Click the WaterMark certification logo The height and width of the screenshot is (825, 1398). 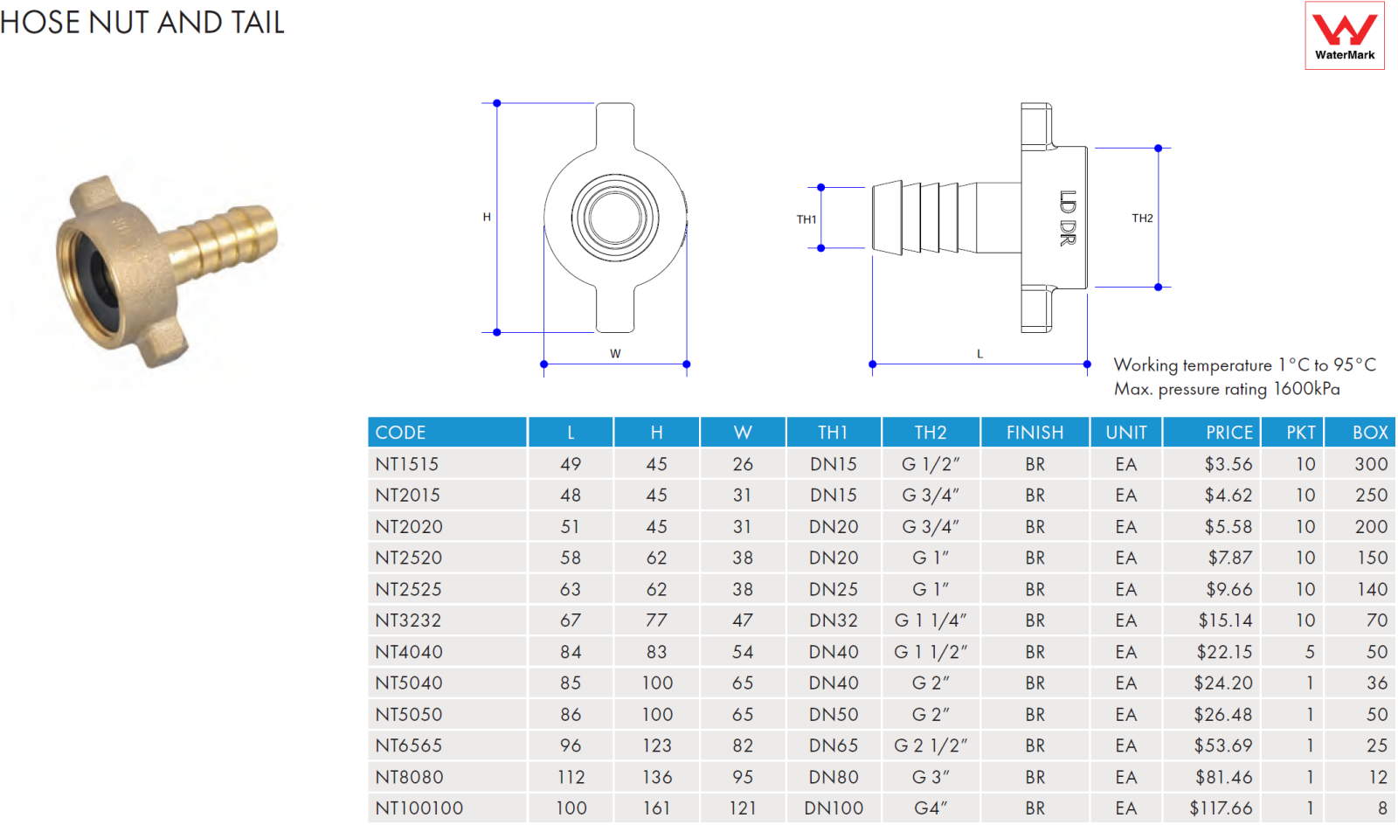click(1345, 35)
